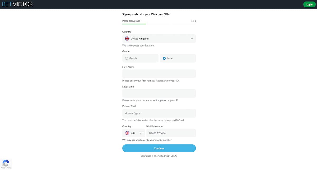The height and width of the screenshot is (172, 317).
Task: Click the UK flag in Country selector
Action: 127,39
